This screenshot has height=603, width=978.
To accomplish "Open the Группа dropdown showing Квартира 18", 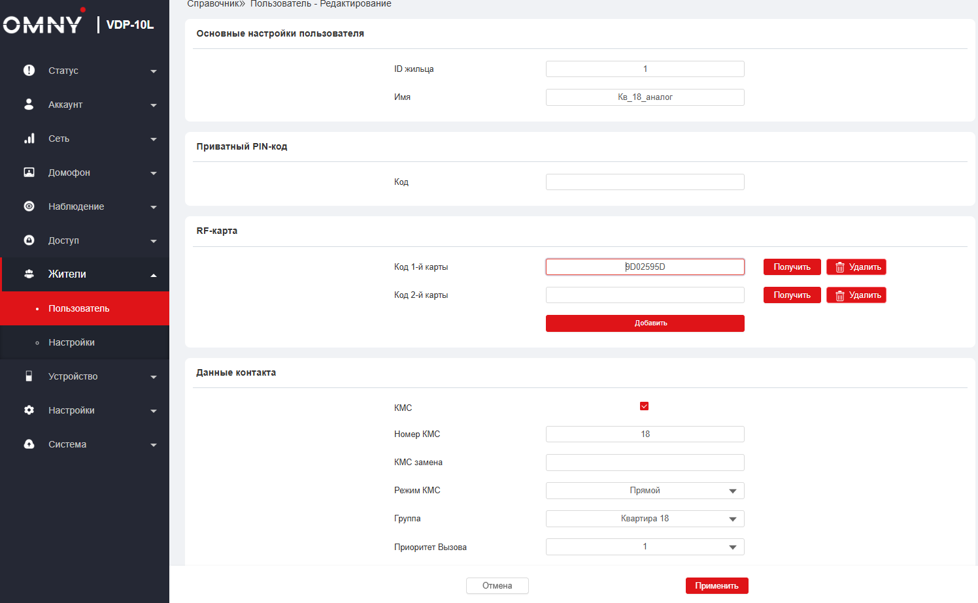I will (x=645, y=519).
